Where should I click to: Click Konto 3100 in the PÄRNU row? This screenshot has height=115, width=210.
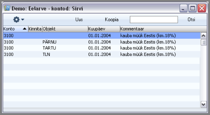[x=9, y=42]
